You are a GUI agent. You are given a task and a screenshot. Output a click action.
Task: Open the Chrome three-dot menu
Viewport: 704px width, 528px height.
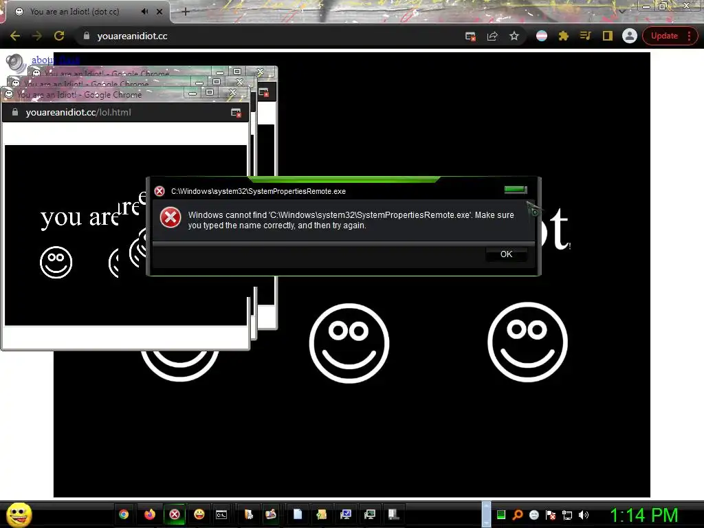(x=689, y=36)
